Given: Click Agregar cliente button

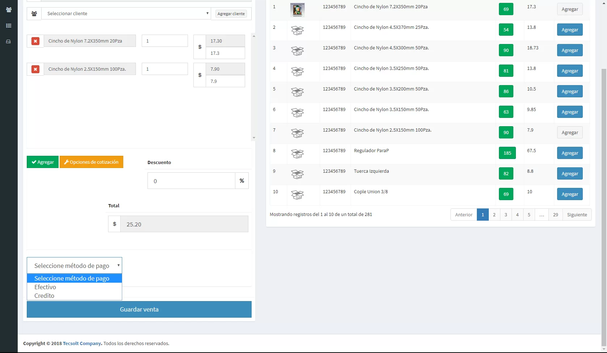Looking at the screenshot, I should click(x=231, y=14).
